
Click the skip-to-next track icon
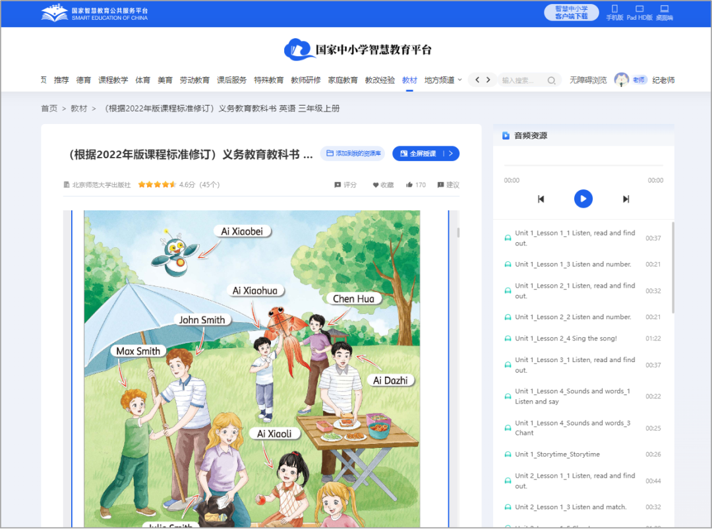(x=625, y=199)
